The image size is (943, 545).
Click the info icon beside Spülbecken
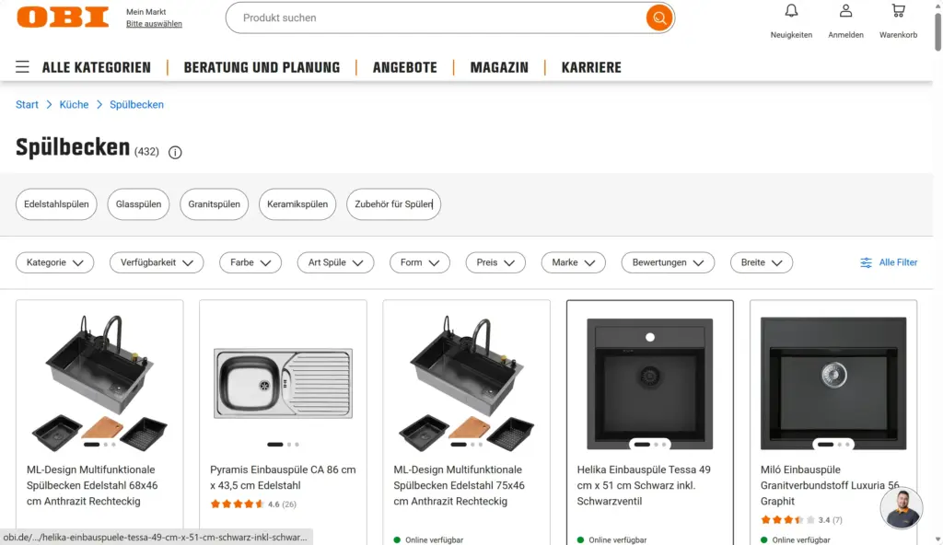pos(175,152)
